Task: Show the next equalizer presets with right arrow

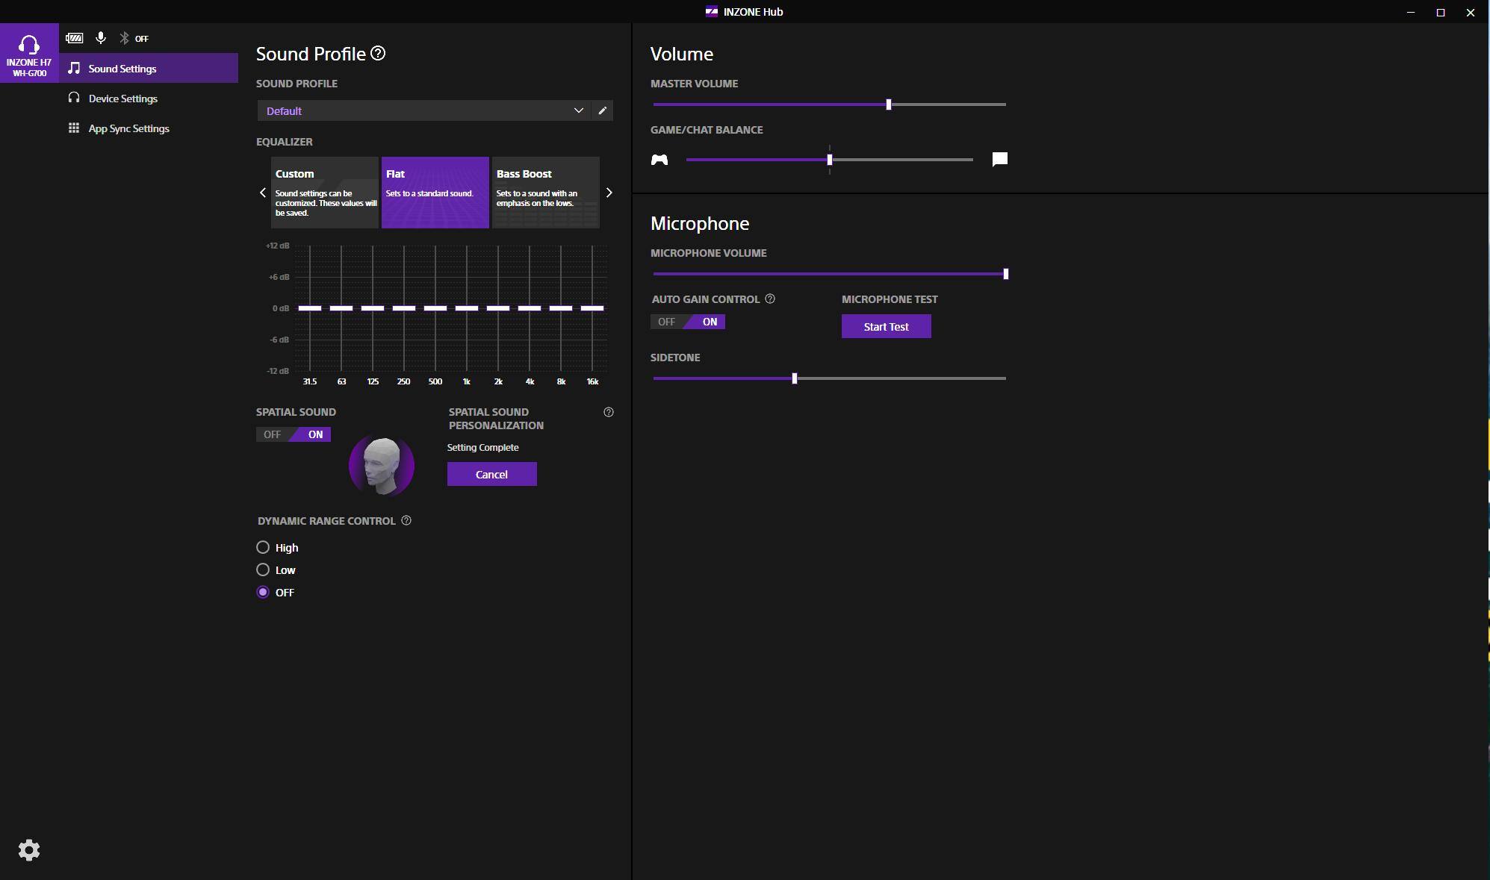Action: point(609,193)
